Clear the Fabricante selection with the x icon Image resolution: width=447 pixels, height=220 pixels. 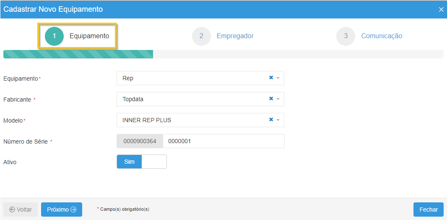point(271,99)
